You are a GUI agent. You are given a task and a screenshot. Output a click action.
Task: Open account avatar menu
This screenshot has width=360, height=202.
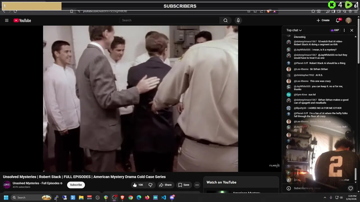[x=348, y=20]
